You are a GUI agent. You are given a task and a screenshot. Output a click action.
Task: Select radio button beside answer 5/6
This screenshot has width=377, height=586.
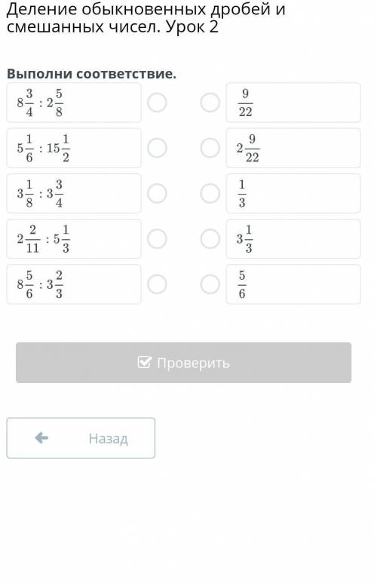(x=210, y=284)
